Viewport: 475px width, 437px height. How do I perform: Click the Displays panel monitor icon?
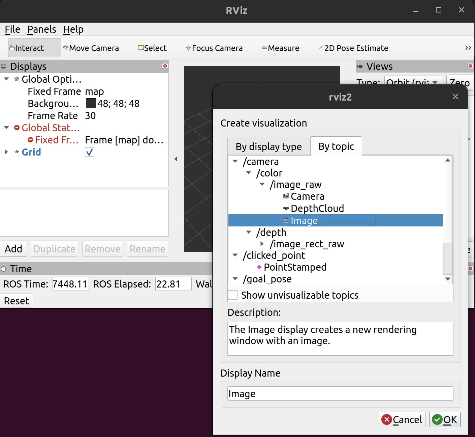point(4,66)
